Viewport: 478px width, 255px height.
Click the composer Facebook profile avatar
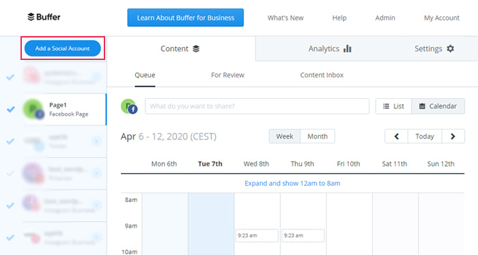click(129, 106)
